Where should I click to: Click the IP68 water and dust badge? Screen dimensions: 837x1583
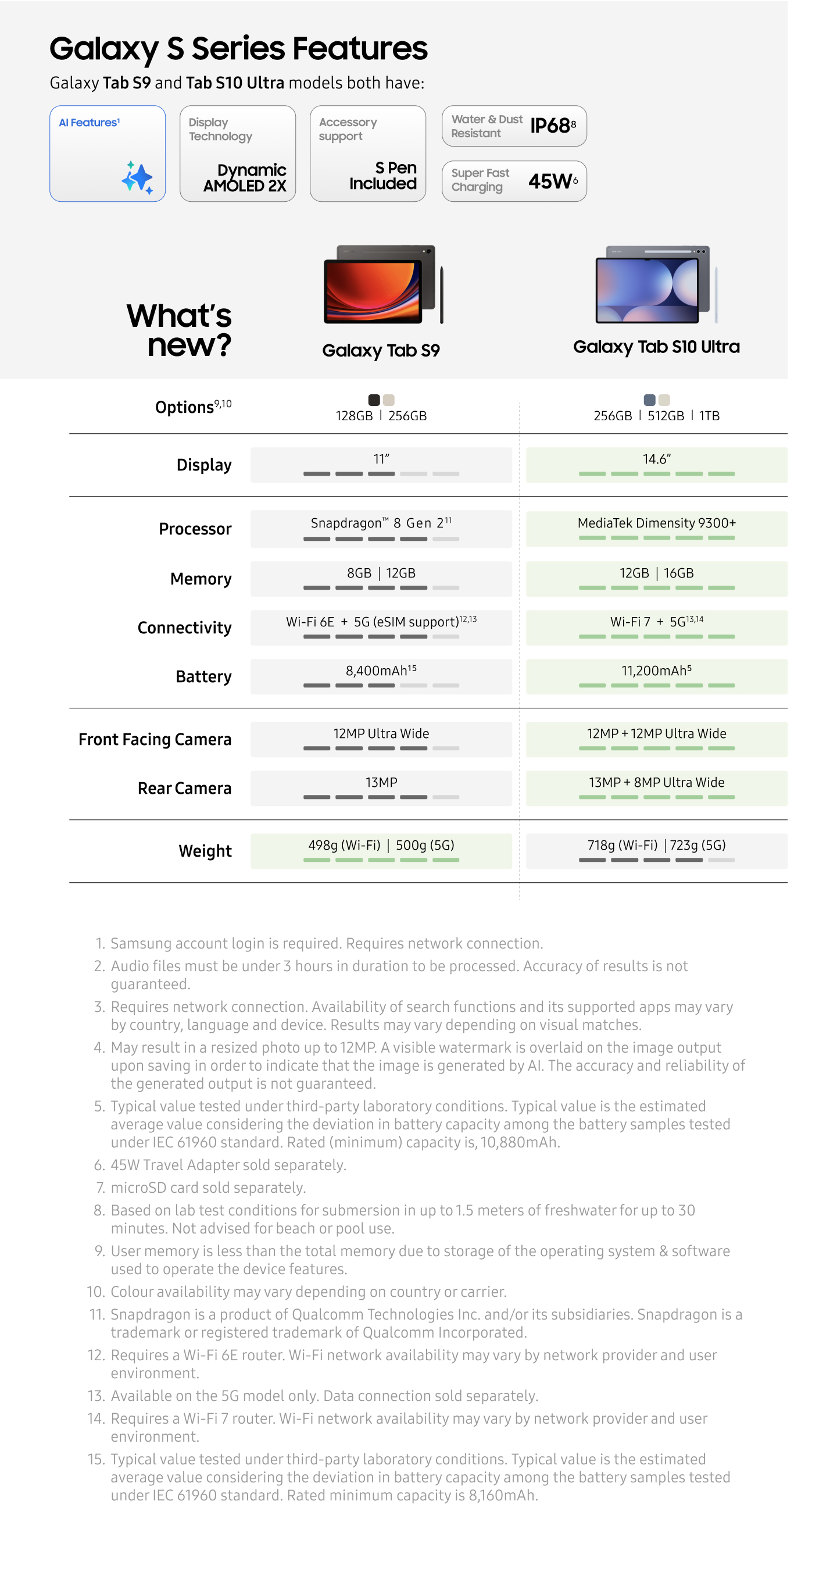point(513,126)
